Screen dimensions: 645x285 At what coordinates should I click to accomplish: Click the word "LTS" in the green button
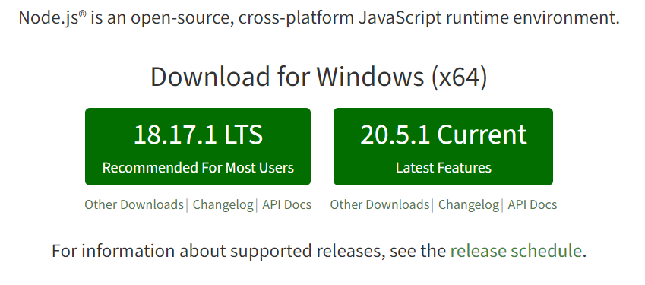coord(243,135)
